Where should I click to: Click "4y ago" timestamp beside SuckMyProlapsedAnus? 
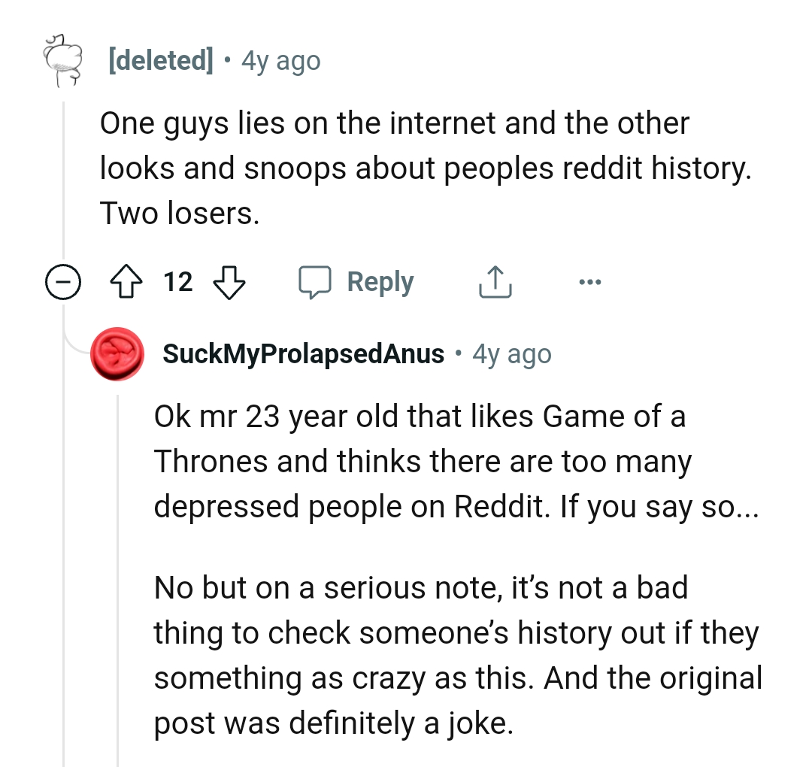511,353
